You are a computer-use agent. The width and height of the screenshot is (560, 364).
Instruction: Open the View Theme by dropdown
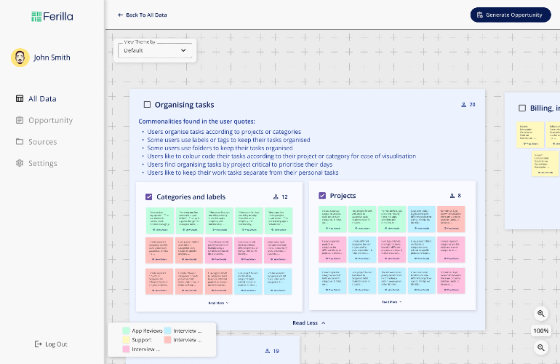[x=155, y=50]
